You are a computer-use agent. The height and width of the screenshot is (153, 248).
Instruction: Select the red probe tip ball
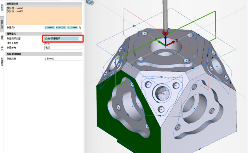[x=165, y=33]
